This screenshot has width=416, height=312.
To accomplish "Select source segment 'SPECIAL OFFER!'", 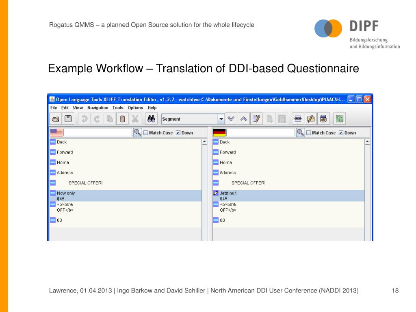I will coord(85,183).
